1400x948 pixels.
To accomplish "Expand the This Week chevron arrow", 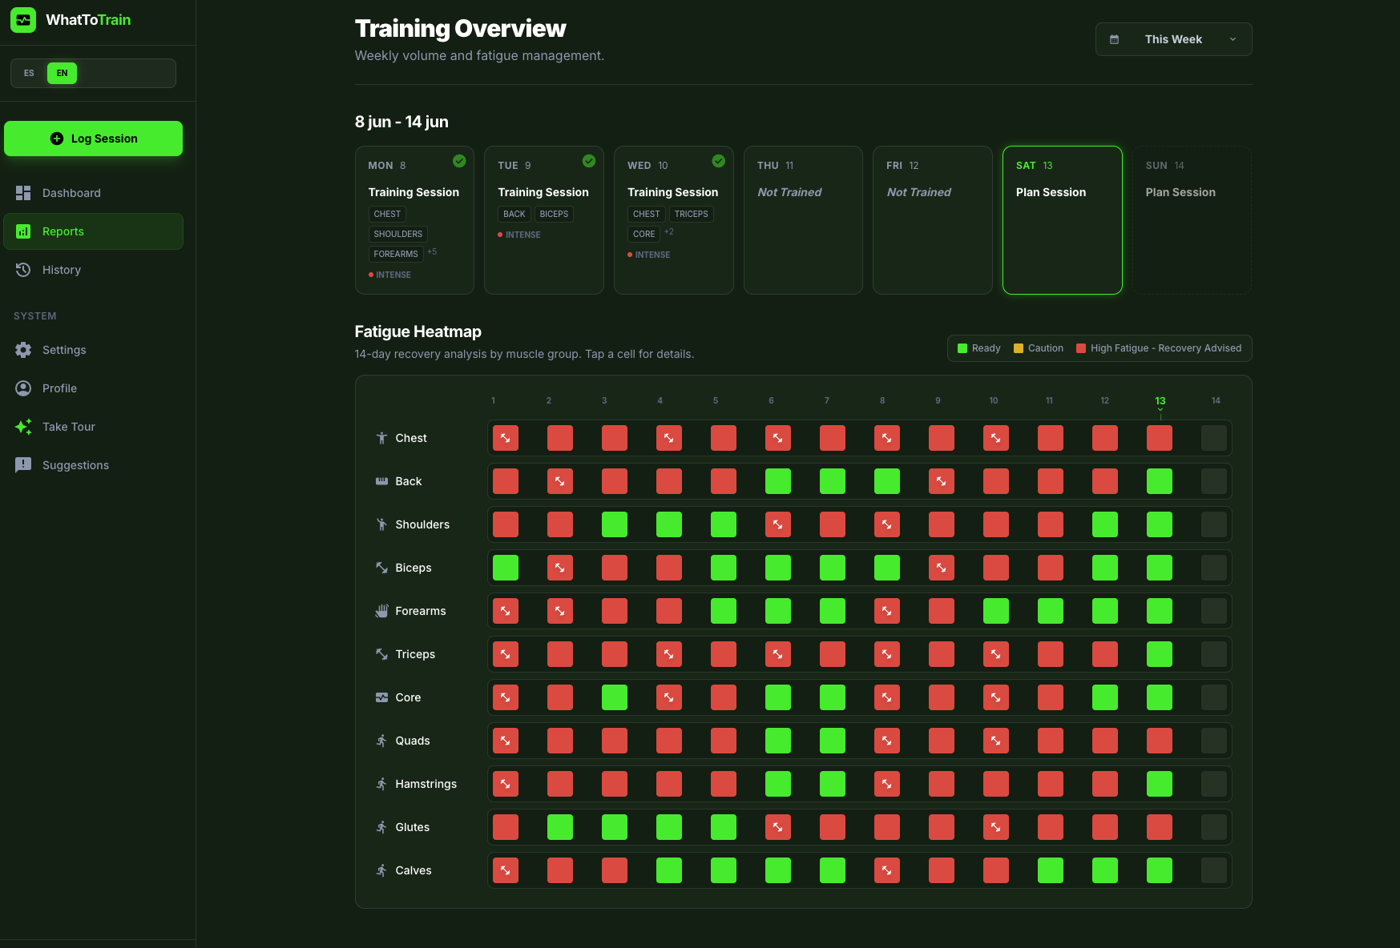I will (x=1233, y=39).
